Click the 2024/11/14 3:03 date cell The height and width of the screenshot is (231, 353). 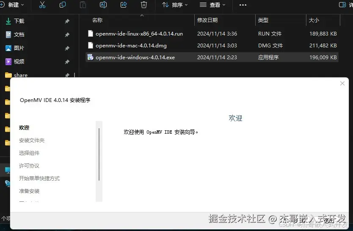pyautogui.click(x=217, y=46)
